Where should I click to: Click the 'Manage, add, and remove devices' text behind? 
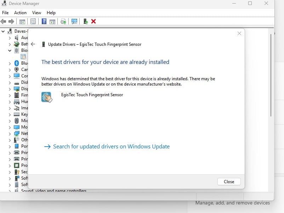click(x=233, y=203)
